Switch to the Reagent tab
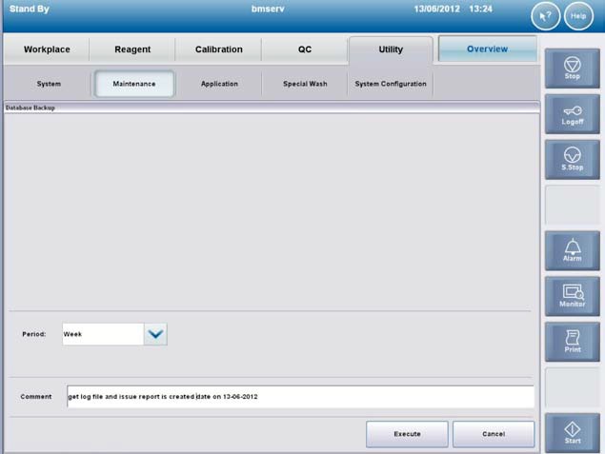The height and width of the screenshot is (454, 605). coord(132,49)
